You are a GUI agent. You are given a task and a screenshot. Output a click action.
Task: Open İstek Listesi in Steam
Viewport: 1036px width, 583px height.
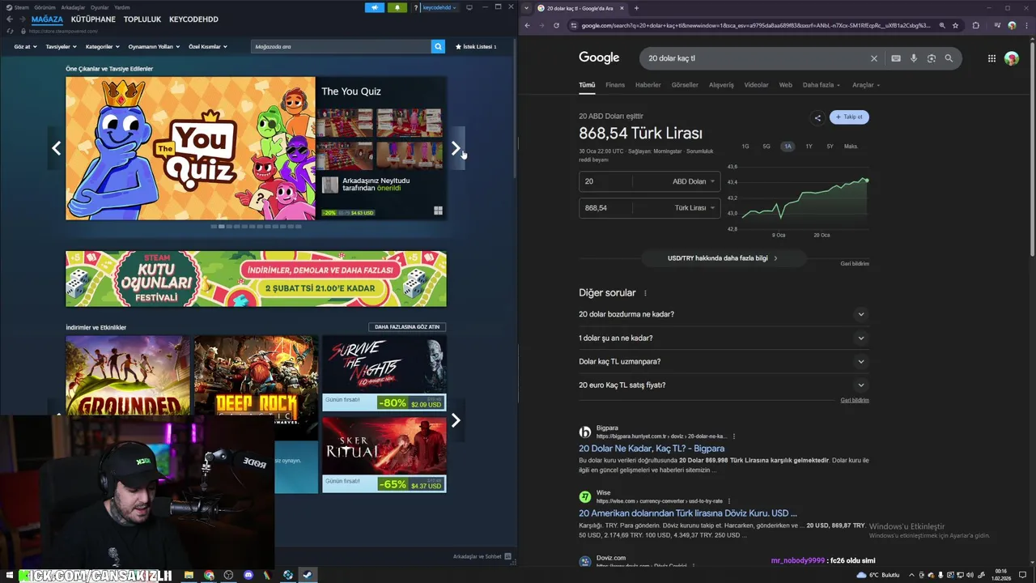click(476, 47)
